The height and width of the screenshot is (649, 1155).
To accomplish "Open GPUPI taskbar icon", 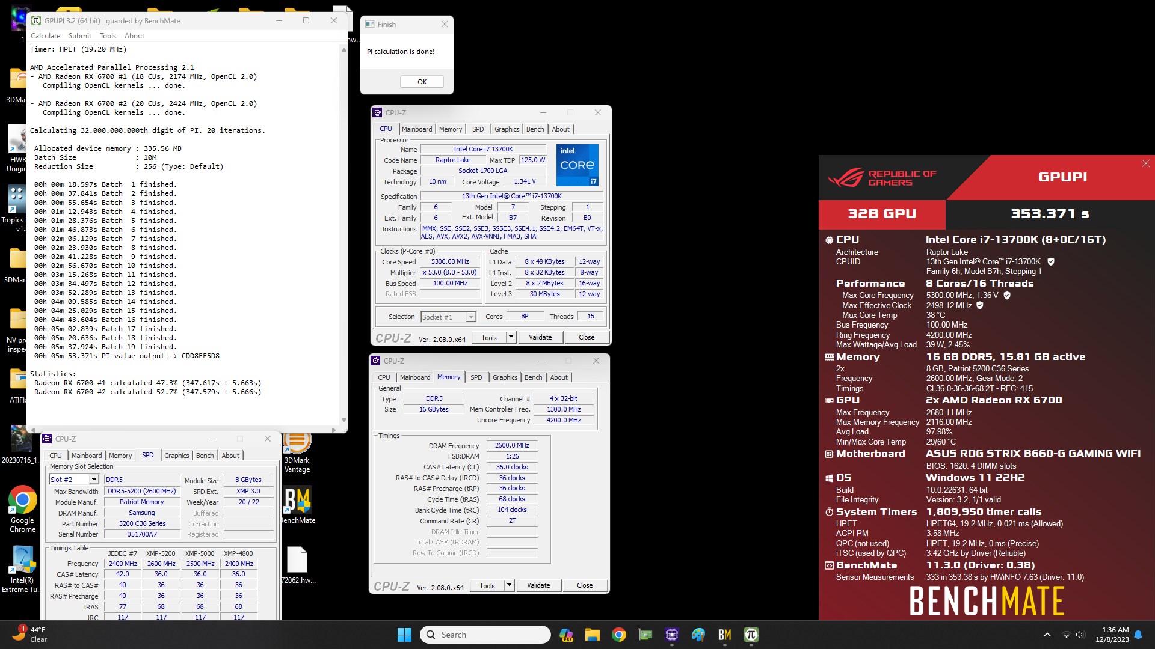I will [751, 635].
